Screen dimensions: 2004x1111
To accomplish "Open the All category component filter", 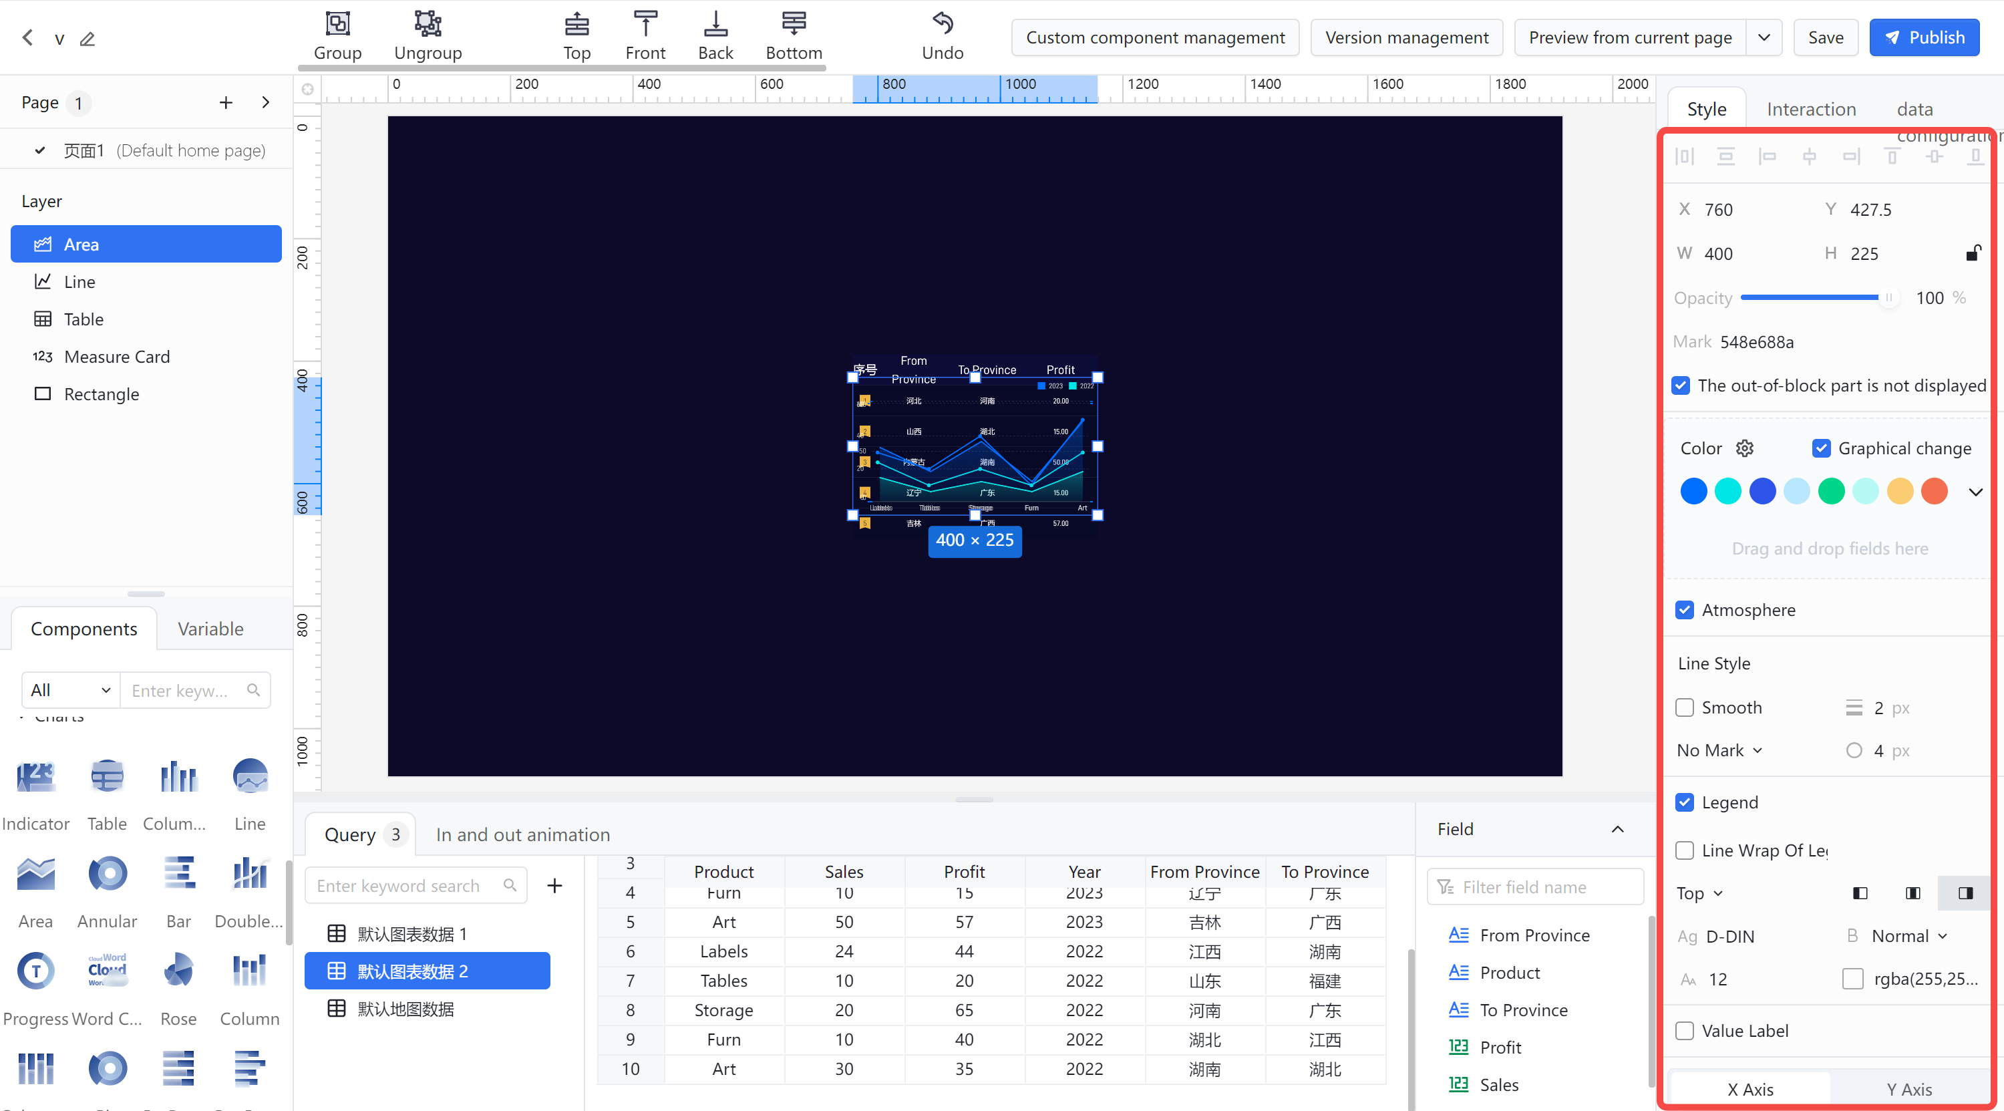I will point(71,690).
